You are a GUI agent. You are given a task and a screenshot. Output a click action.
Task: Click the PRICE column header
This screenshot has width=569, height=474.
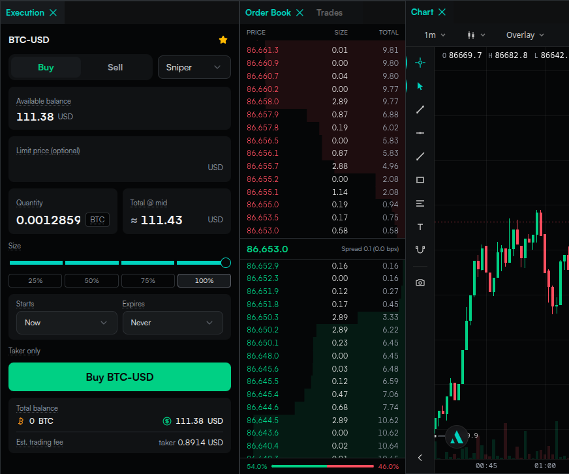pos(256,33)
